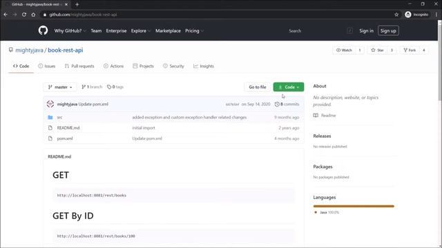This screenshot has height=248, width=442.
Task: Expand the Explore menu
Action: (141, 30)
